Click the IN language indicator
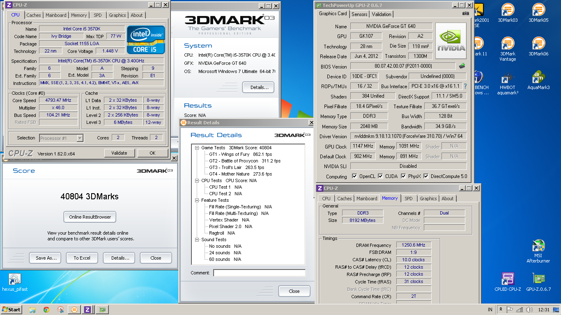 click(490, 310)
